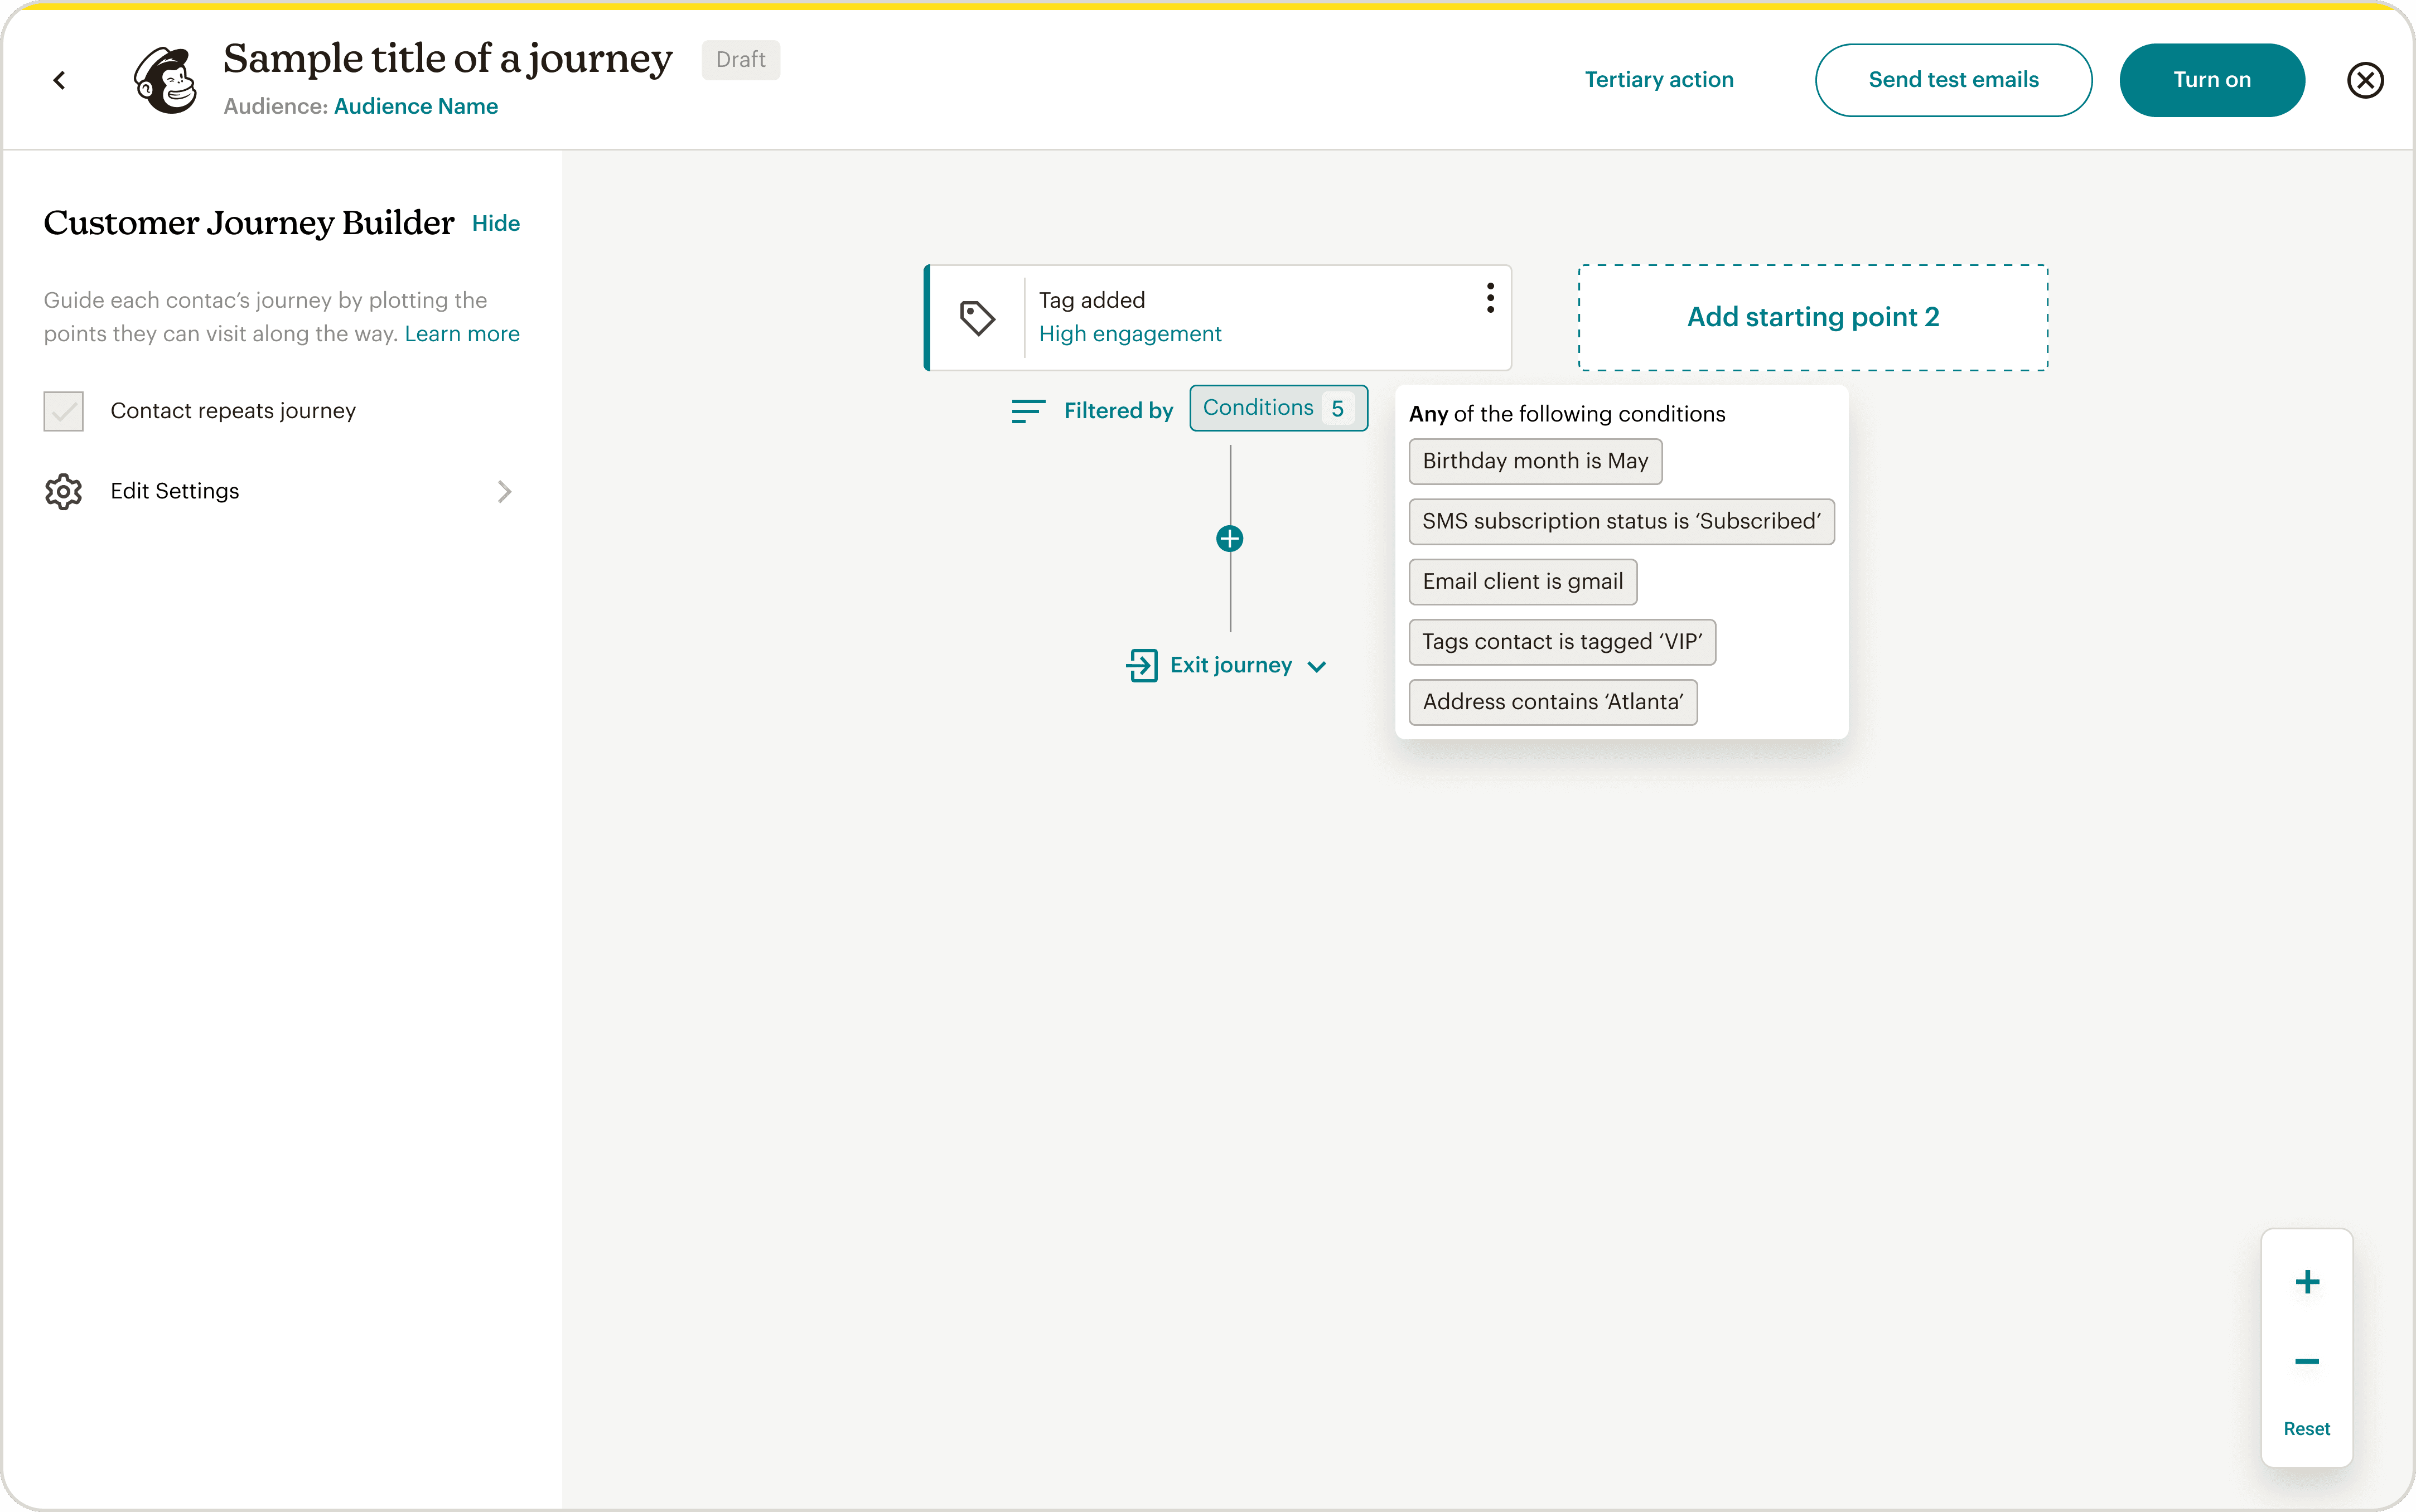Viewport: 2416px width, 1512px height.
Task: Click the tag icon on starting point
Action: coord(977,318)
